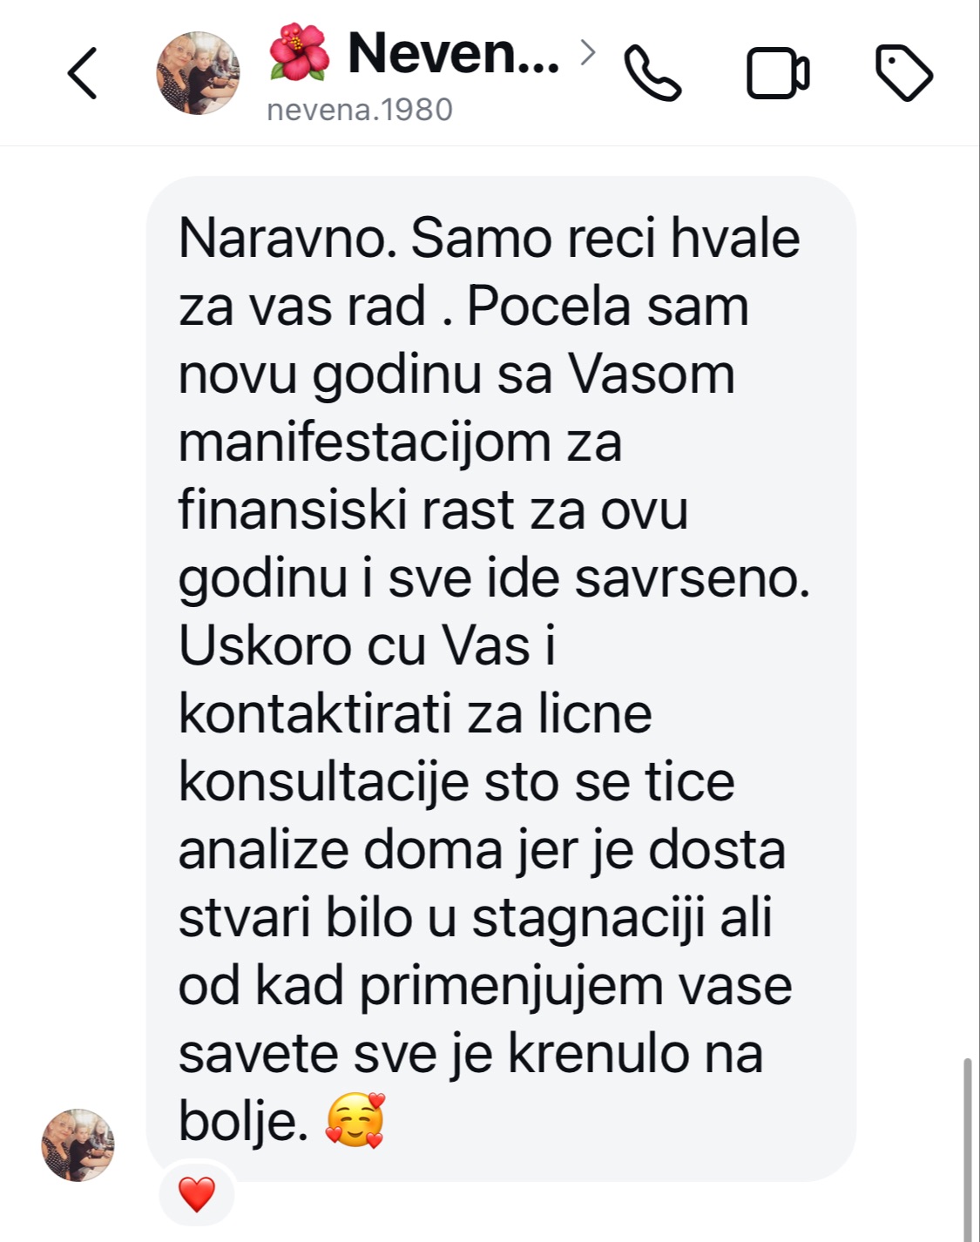The height and width of the screenshot is (1242, 980).
Task: Start an audio call with the phone icon
Action: (652, 73)
